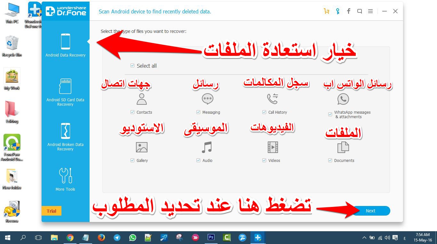The image size is (437, 244).
Task: Open Telegram from taskbar
Action: pos(117,238)
